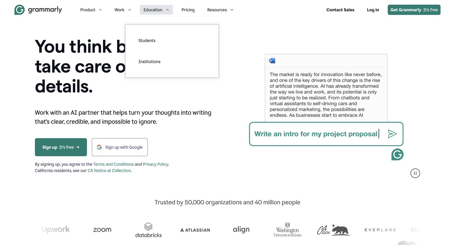The height and width of the screenshot is (245, 455).
Task: Click the 'Trusted by 50,000 organizations' text
Action: [x=227, y=203]
